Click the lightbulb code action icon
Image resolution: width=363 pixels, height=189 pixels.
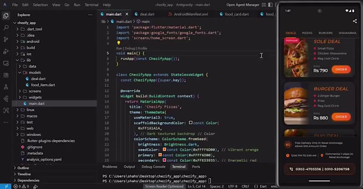(118, 43)
